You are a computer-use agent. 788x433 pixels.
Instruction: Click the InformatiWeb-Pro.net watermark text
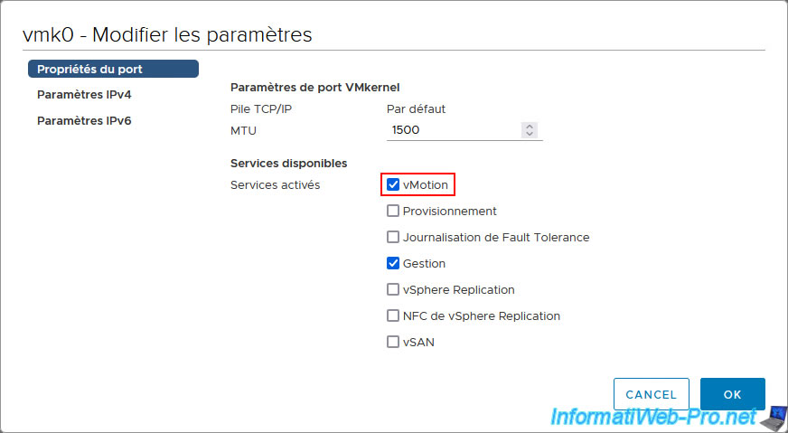(653, 417)
